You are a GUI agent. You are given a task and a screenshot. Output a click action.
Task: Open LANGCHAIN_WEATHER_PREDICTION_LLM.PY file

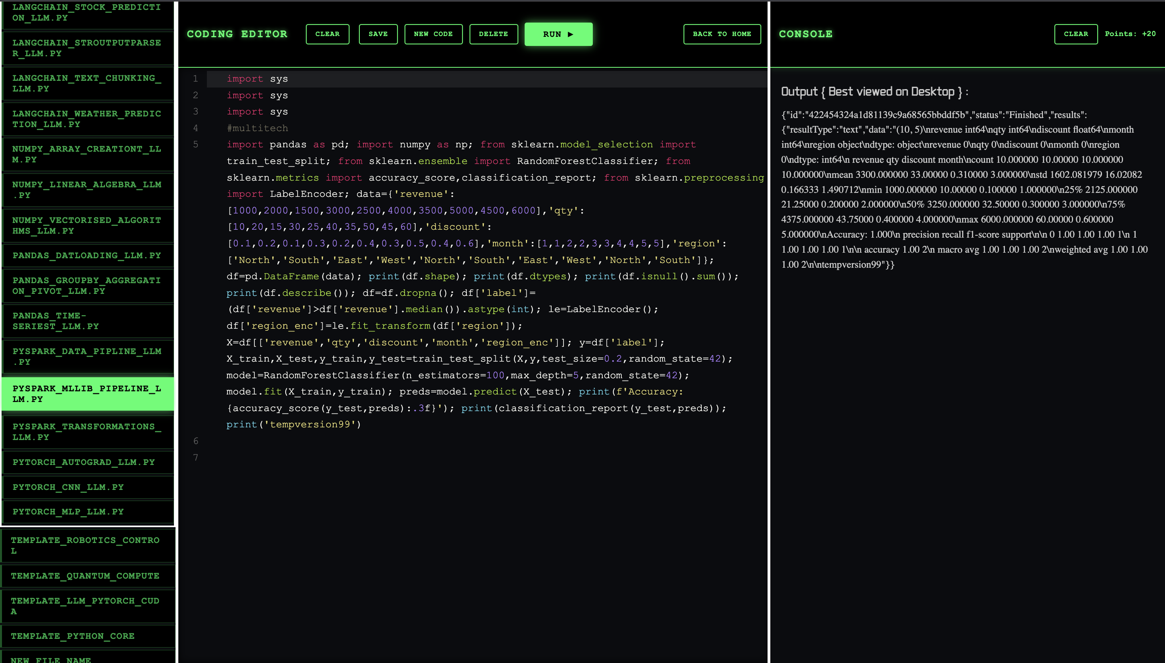tap(88, 119)
